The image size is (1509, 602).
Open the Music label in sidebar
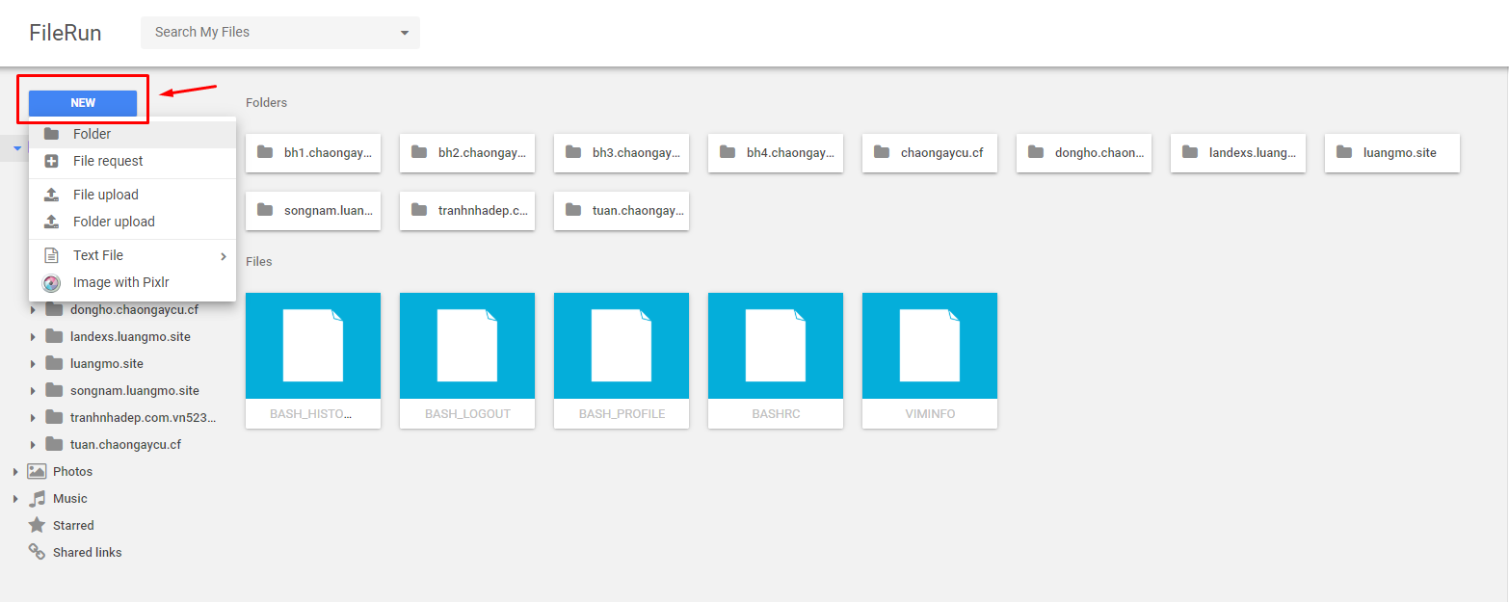click(70, 499)
